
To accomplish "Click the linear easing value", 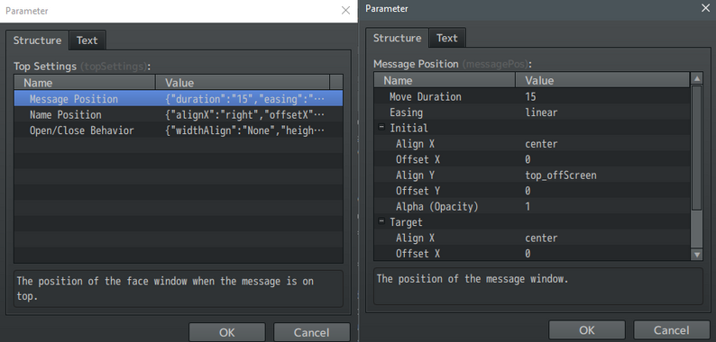I will click(541, 112).
